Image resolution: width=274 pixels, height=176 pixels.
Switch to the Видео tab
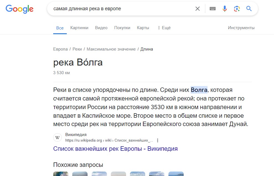pos(101,28)
